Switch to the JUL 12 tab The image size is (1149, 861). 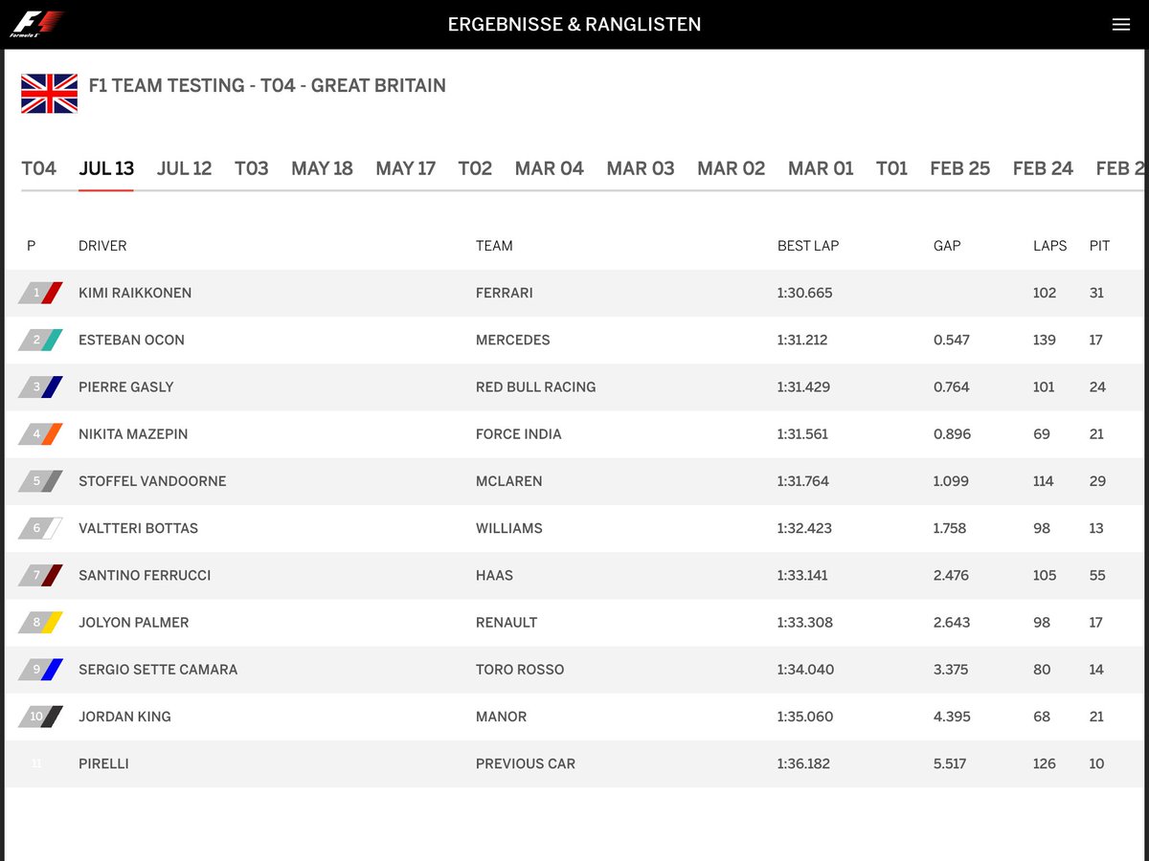(184, 168)
